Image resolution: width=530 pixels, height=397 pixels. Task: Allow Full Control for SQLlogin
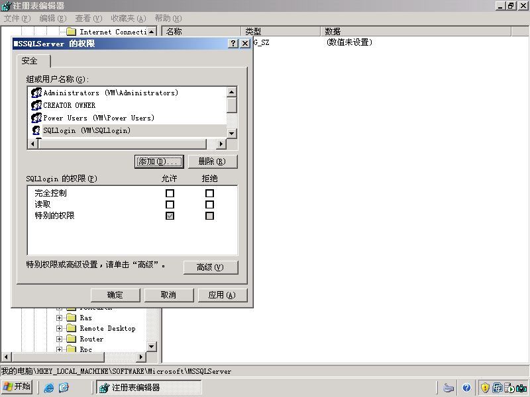click(170, 193)
